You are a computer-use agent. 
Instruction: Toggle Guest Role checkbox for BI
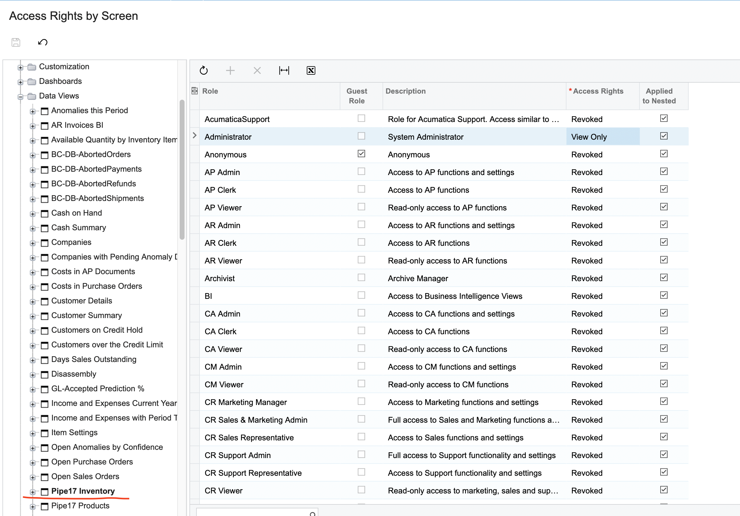(x=361, y=295)
